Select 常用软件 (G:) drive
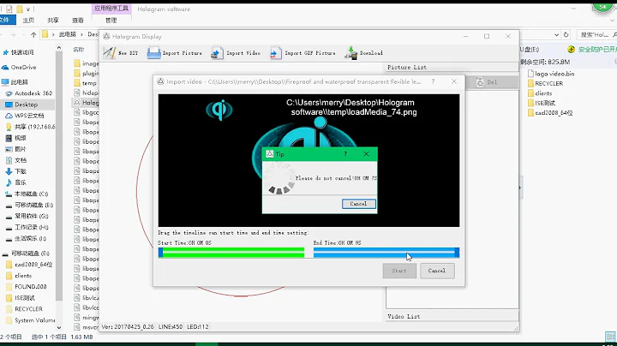 (x=31, y=216)
